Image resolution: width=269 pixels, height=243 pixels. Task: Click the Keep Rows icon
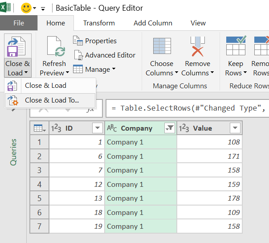[x=236, y=45]
